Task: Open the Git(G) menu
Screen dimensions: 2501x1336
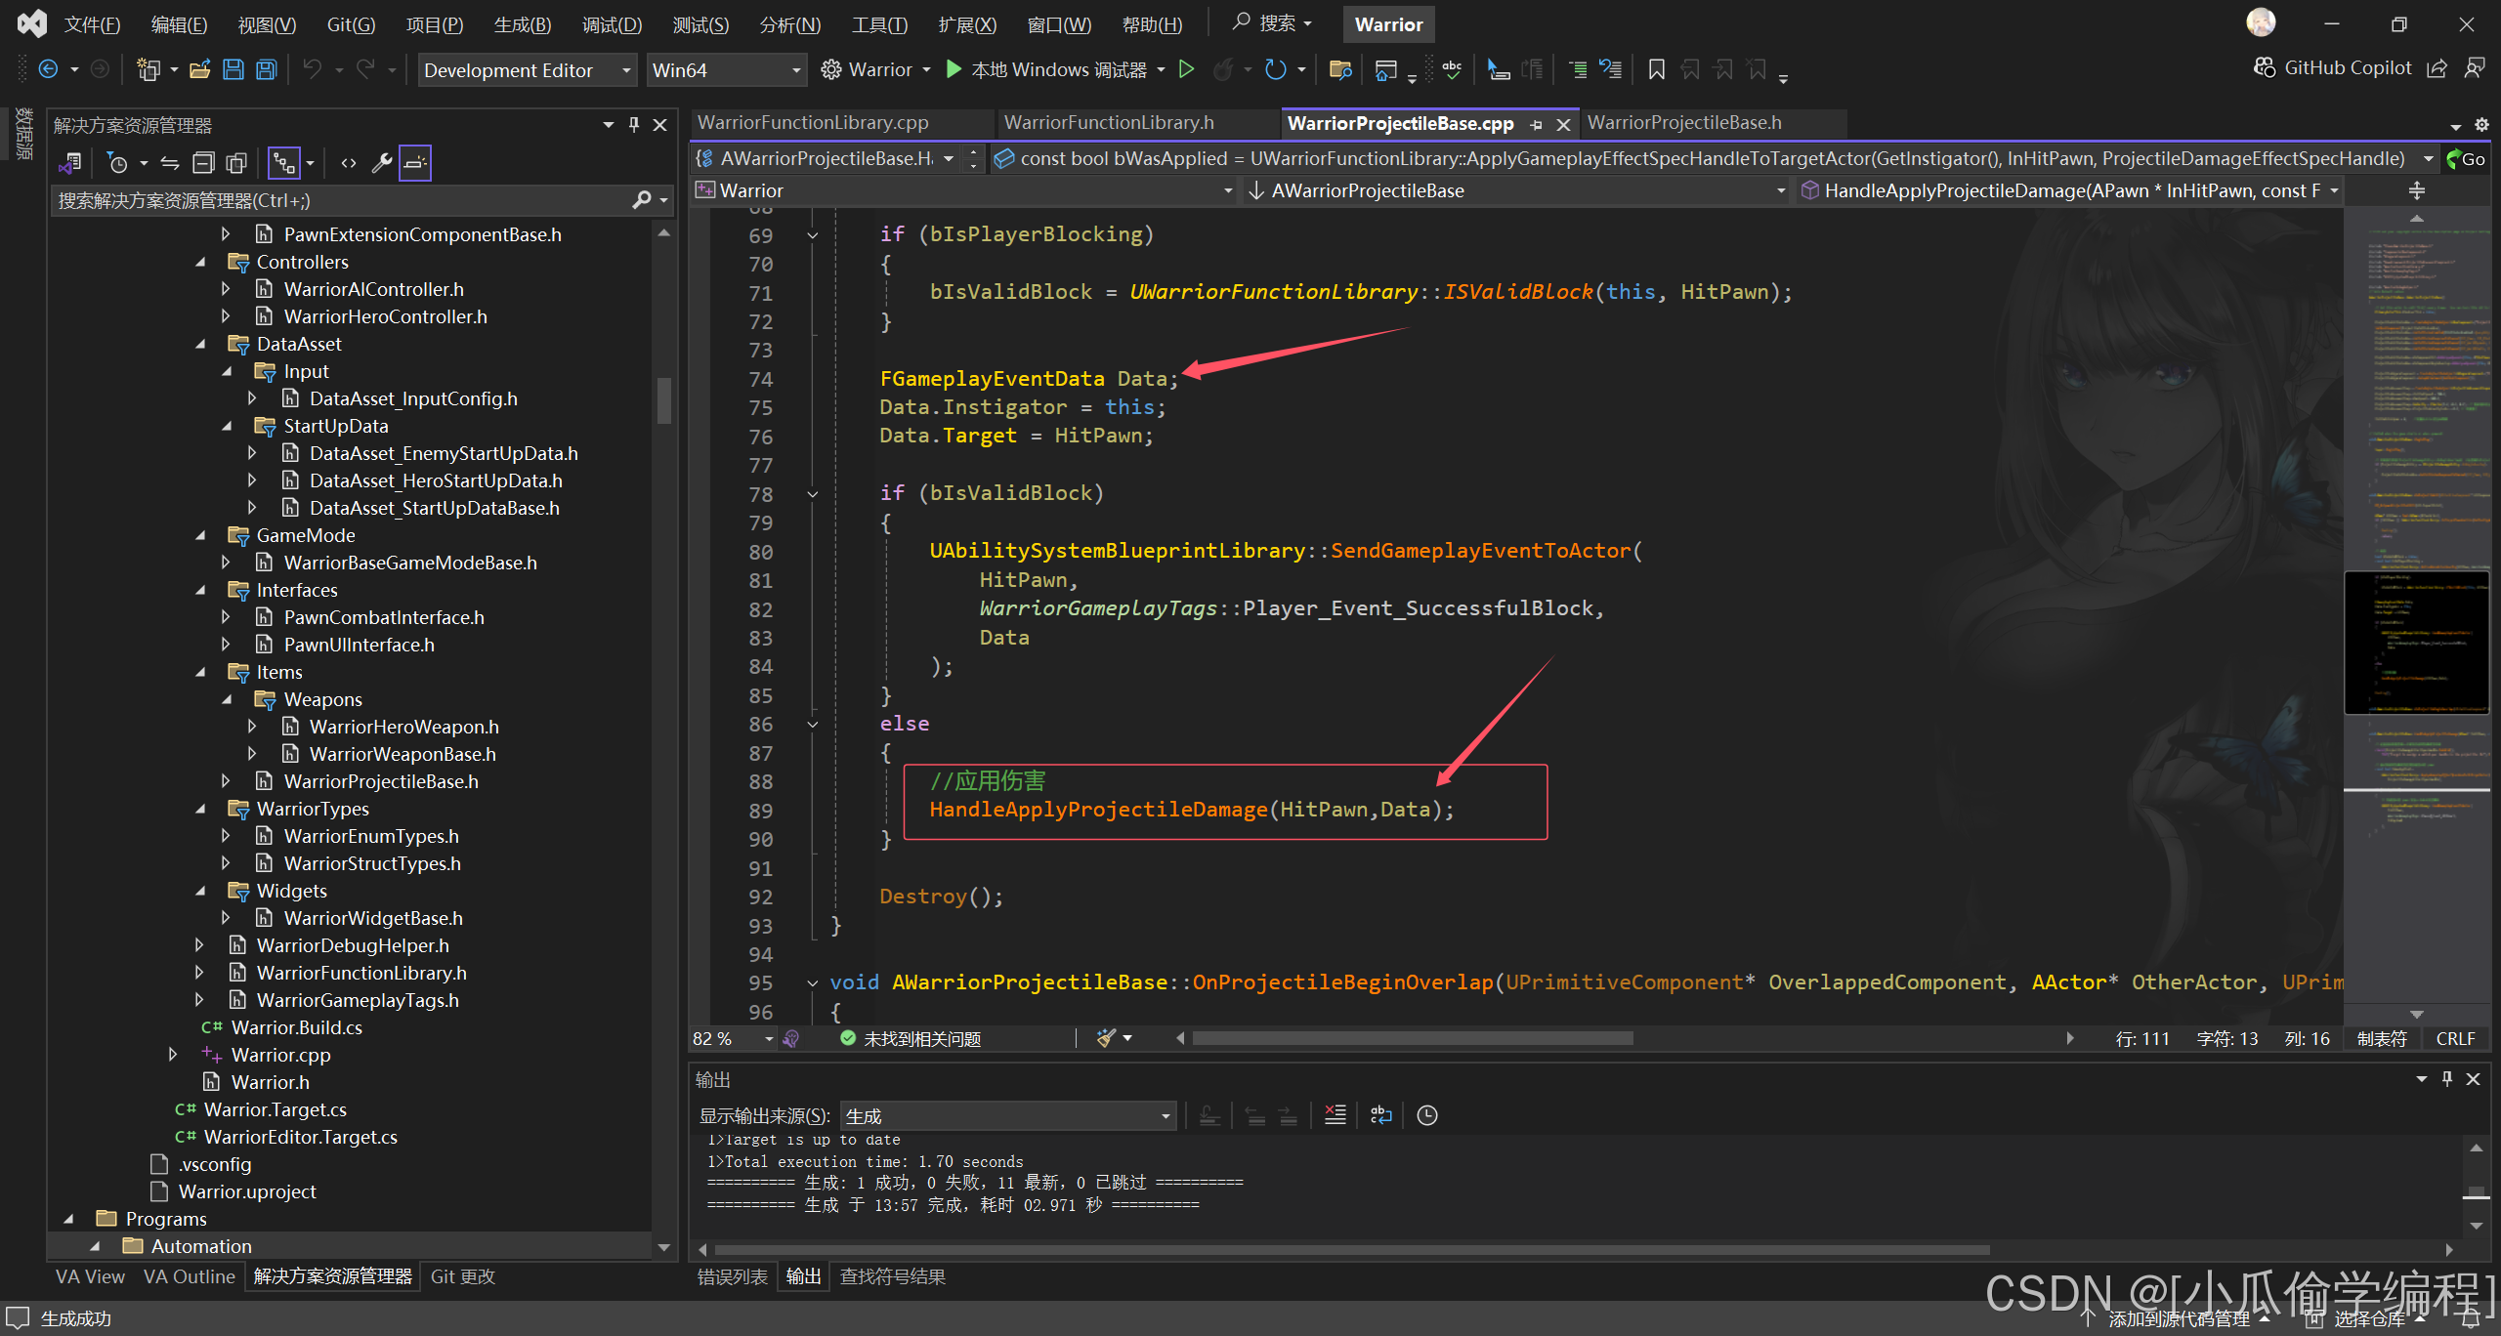Action: click(x=351, y=24)
